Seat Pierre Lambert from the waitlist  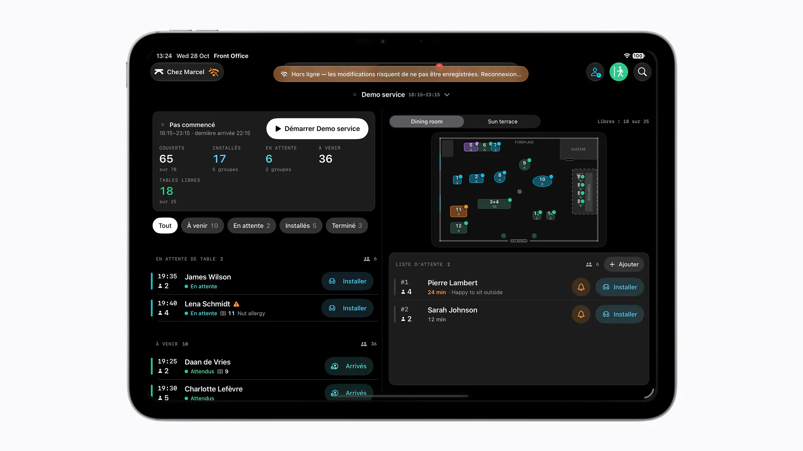coord(619,287)
